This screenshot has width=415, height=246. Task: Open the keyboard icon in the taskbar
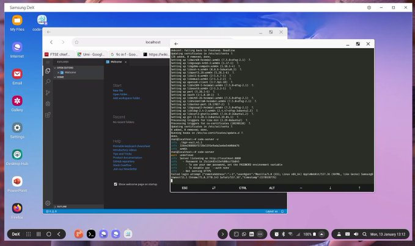click(x=348, y=234)
